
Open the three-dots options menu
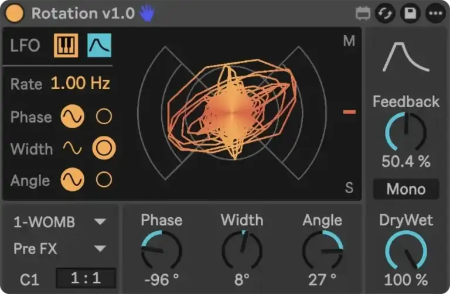click(x=435, y=13)
